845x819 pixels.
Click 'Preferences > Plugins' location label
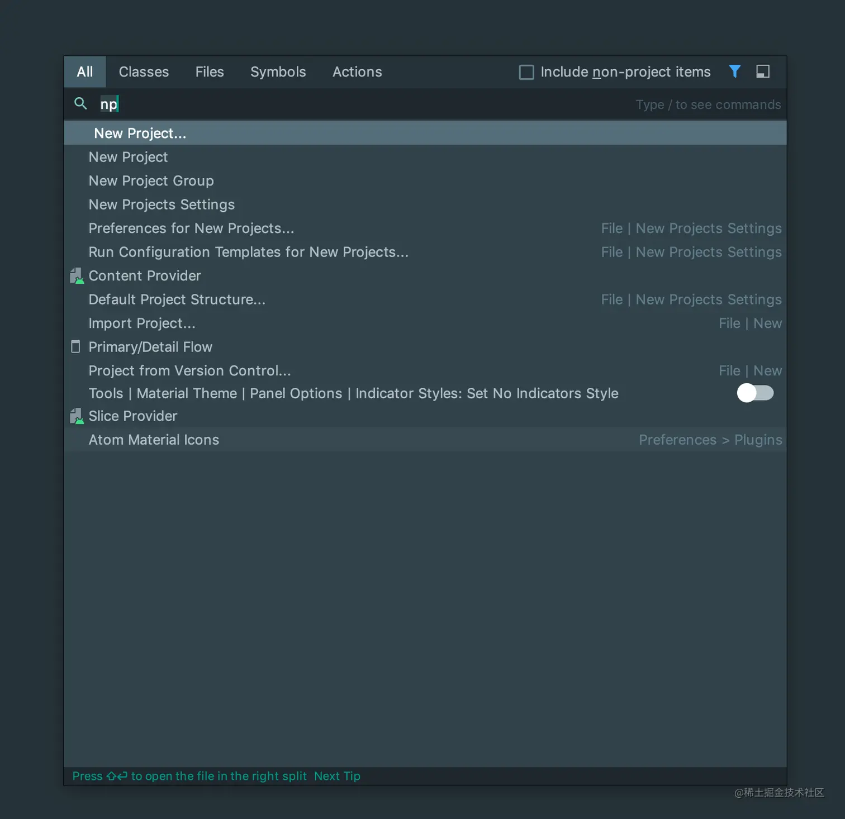point(710,440)
